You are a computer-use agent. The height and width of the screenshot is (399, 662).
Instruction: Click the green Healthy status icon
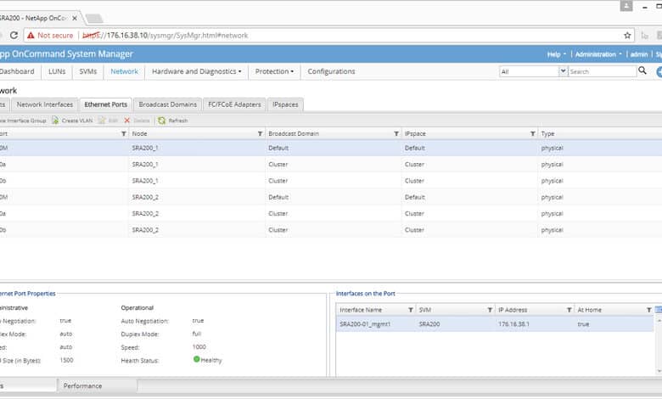point(196,359)
